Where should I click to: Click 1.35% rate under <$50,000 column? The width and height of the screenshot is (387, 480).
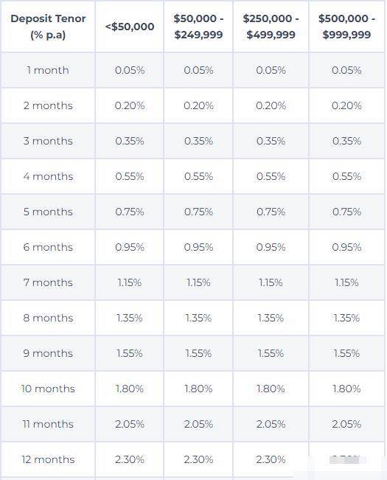(x=130, y=318)
